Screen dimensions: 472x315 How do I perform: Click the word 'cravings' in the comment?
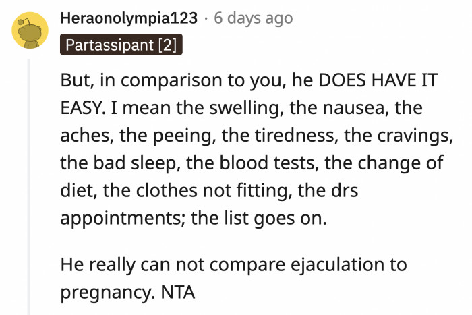pos(413,136)
